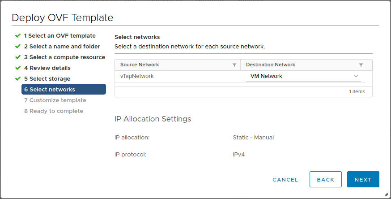Click the green checkmark beside step 1
Viewport: 391px width, 199px height.
tap(17, 35)
